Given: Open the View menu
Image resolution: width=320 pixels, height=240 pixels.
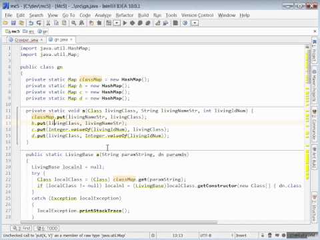Looking at the screenshot, I should 53,15.
